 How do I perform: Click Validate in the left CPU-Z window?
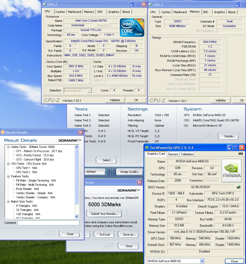pyautogui.click(x=115, y=100)
